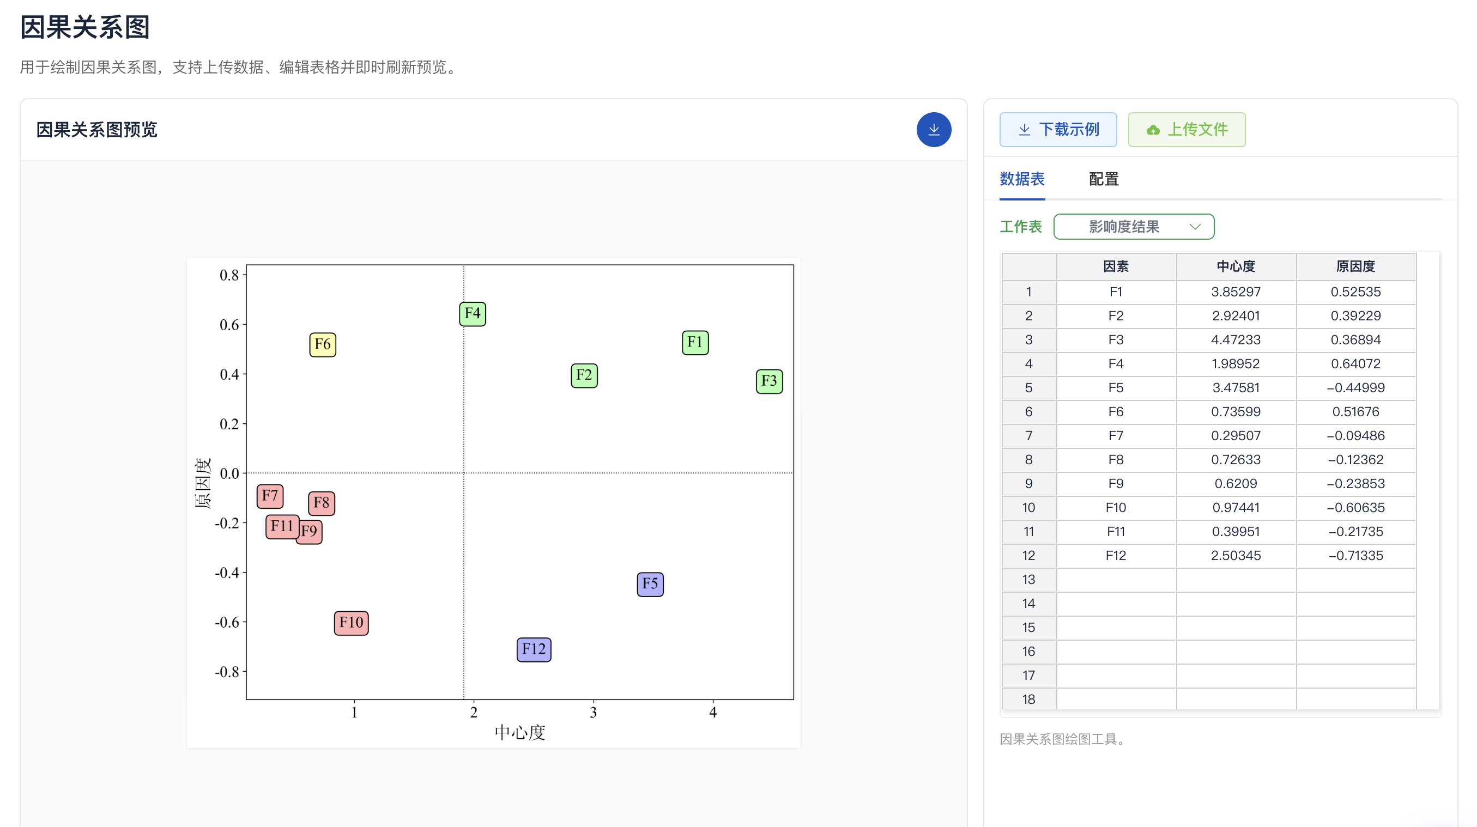Click the F4 node in the chart

[x=472, y=314]
